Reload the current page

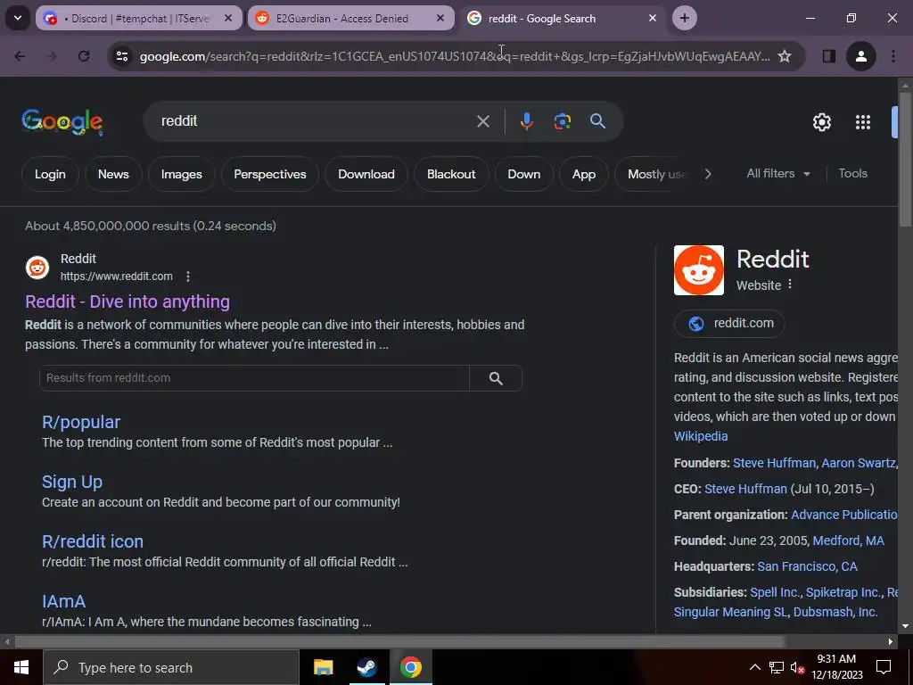point(84,56)
